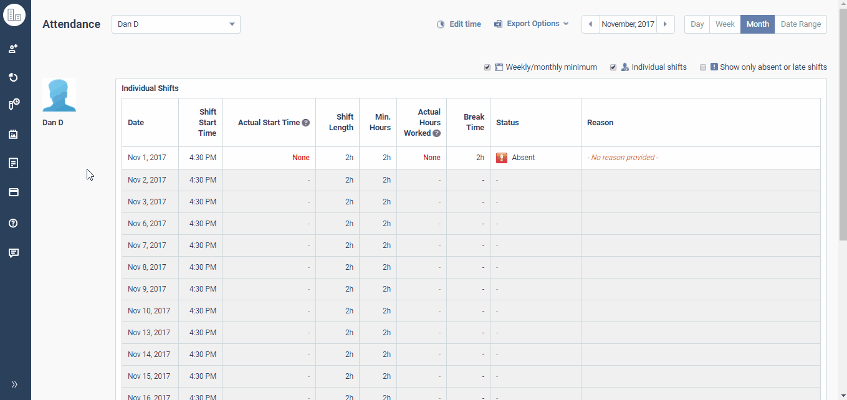Screen dimensions: 847x400
Task: Go to next month arrow button
Action: point(665,24)
